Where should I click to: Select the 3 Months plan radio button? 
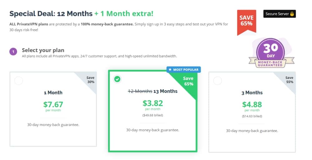pyautogui.click(x=217, y=81)
